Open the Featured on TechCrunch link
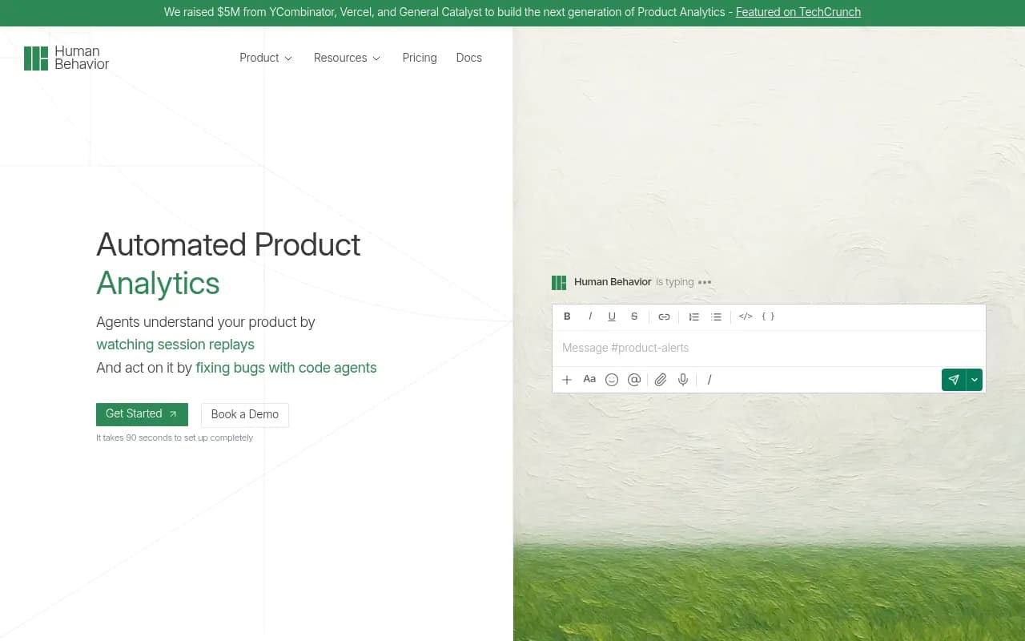1025x641 pixels. click(798, 12)
